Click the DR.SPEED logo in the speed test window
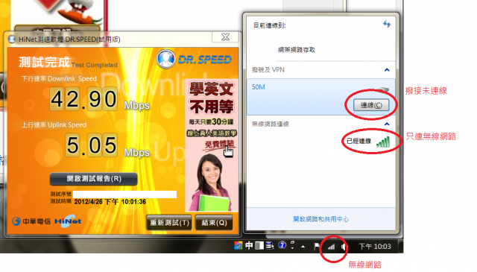The width and height of the screenshot is (477, 272). coord(195,60)
